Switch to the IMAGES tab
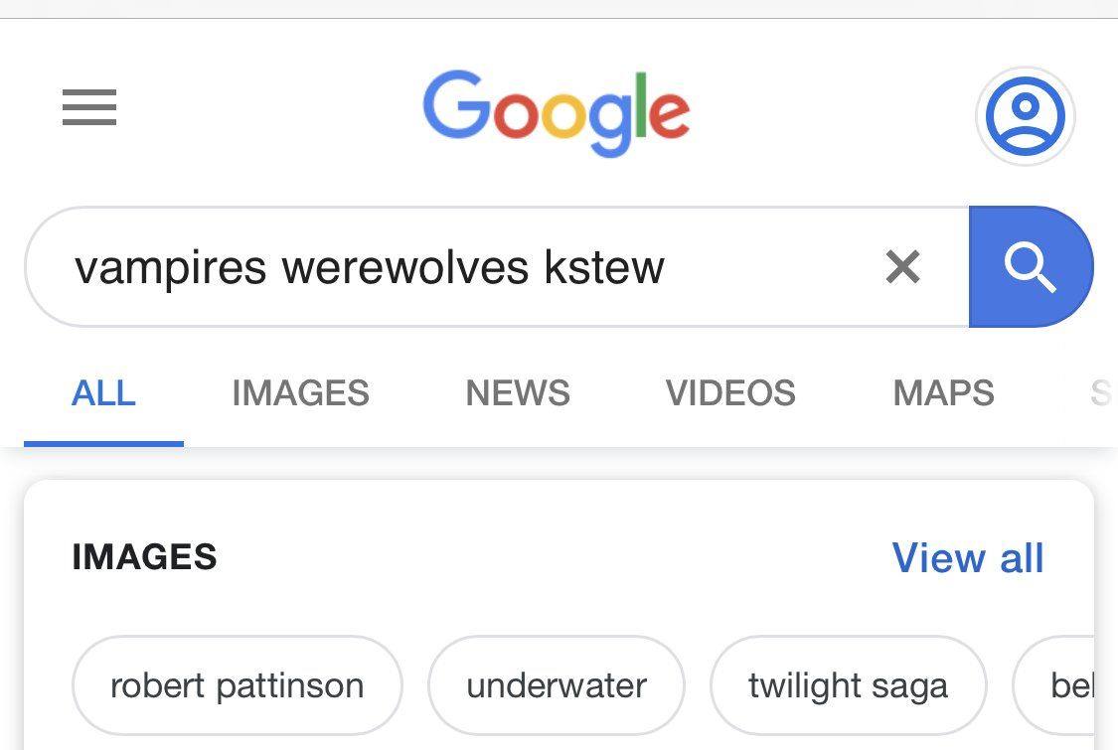Screen dimensions: 1118x750 pos(300,393)
